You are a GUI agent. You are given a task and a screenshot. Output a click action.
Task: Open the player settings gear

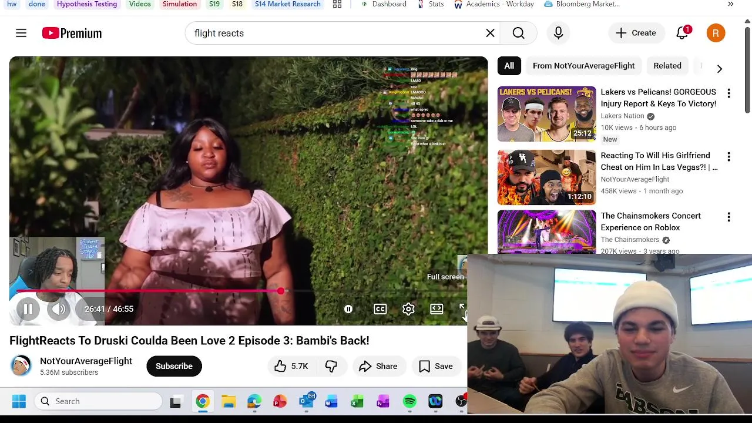point(408,309)
